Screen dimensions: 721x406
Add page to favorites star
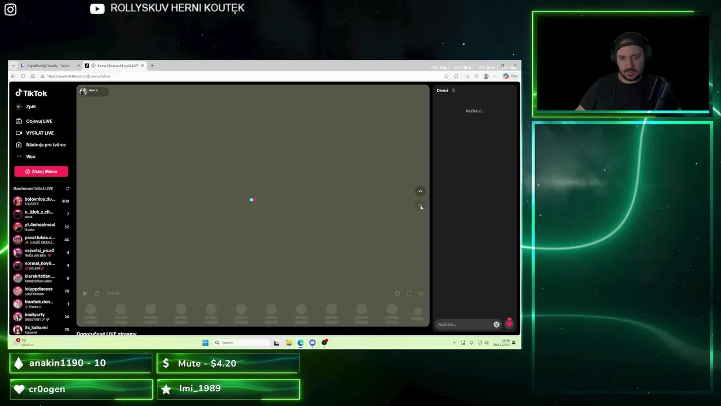click(x=446, y=76)
